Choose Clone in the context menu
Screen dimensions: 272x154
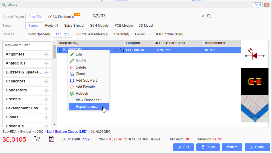(x=89, y=74)
